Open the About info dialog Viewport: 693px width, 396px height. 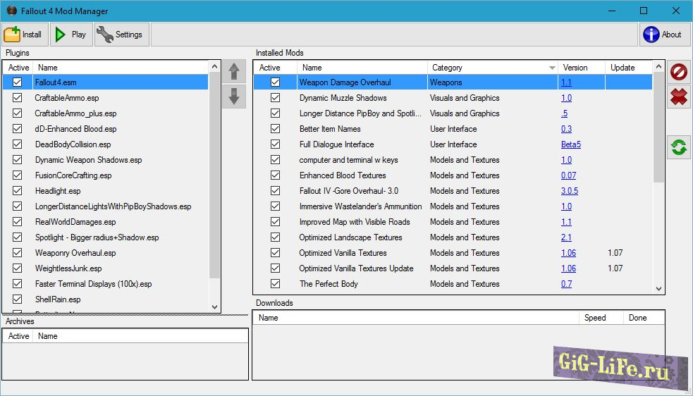[663, 35]
